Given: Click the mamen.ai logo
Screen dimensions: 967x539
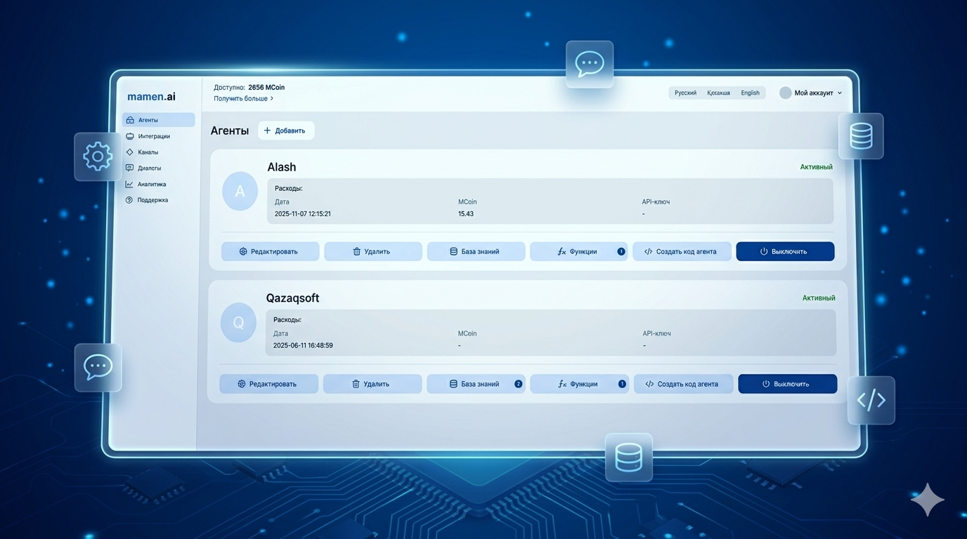Looking at the screenshot, I should [x=151, y=97].
